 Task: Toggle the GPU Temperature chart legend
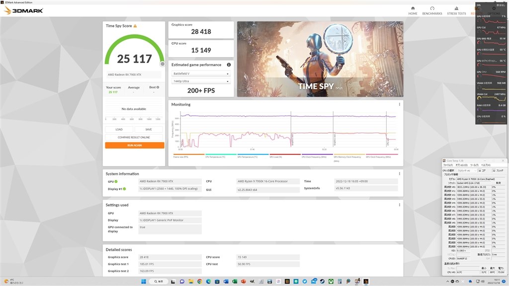pos(253,155)
